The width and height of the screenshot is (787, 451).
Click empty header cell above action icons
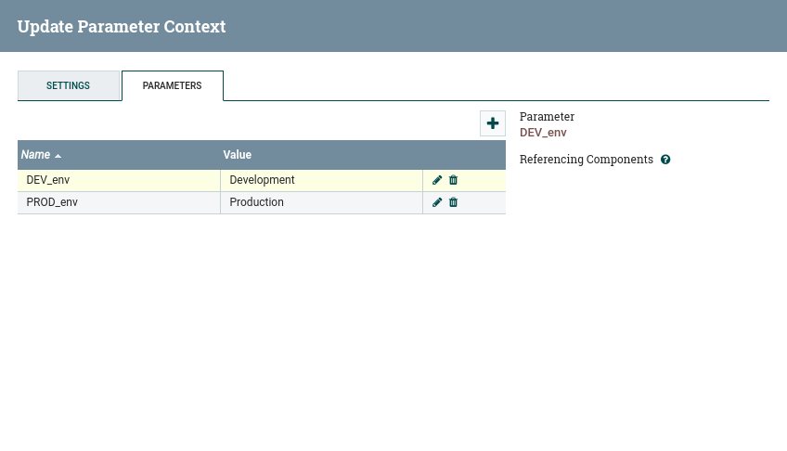pyautogui.click(x=464, y=155)
